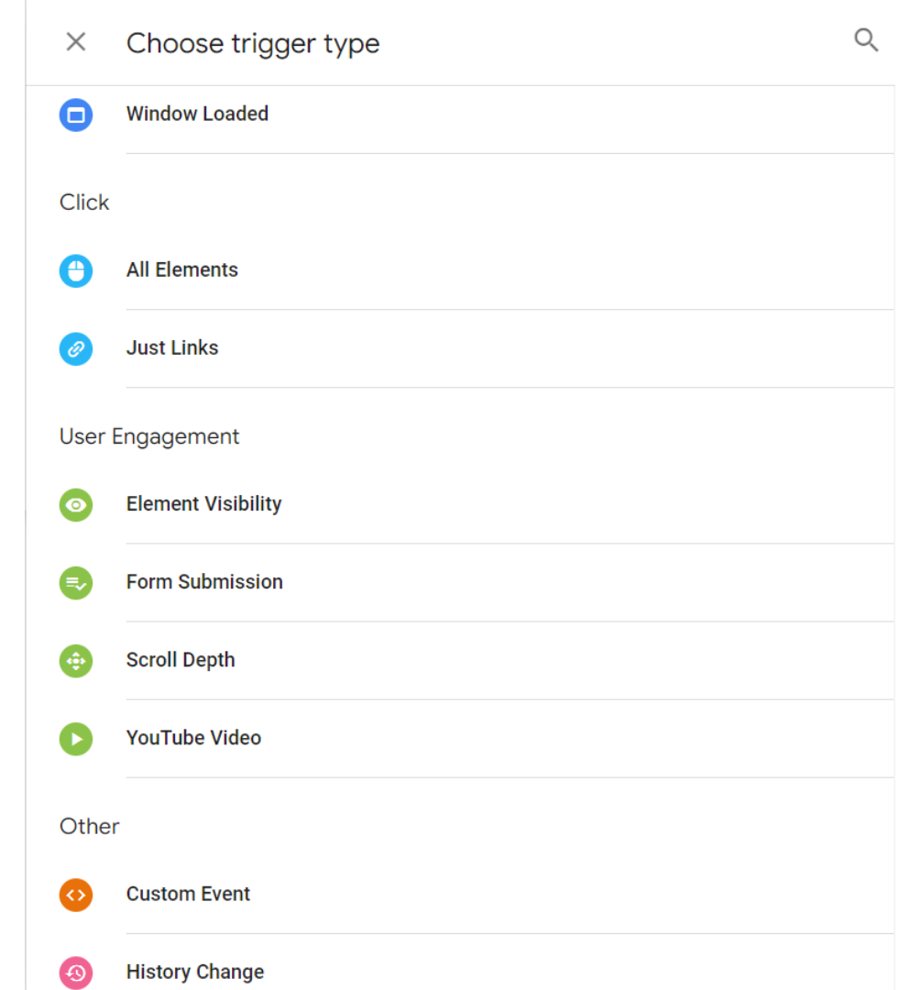The image size is (922, 990).
Task: Select Scroll Depth trigger label
Action: point(181,660)
